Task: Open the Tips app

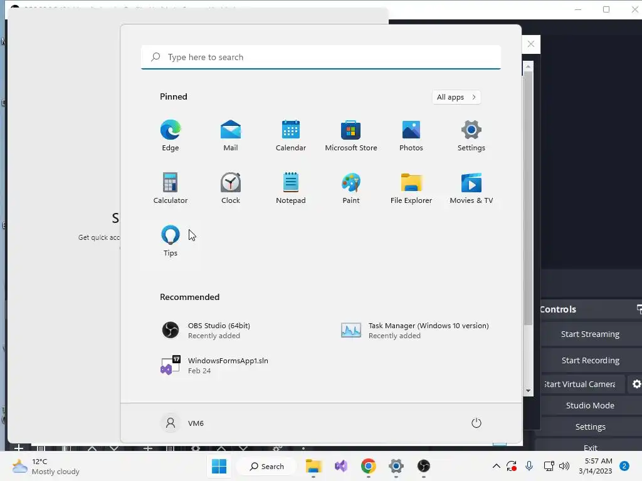Action: pyautogui.click(x=171, y=241)
